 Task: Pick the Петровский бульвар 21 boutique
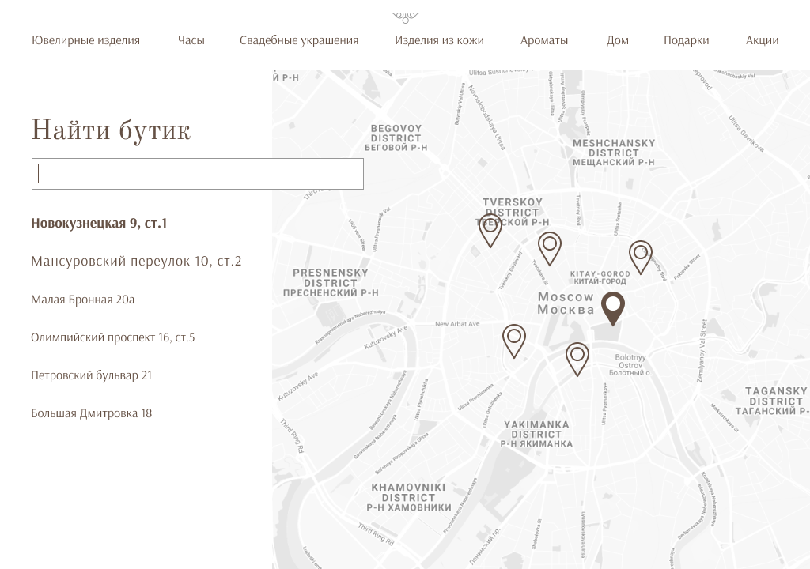click(x=92, y=375)
